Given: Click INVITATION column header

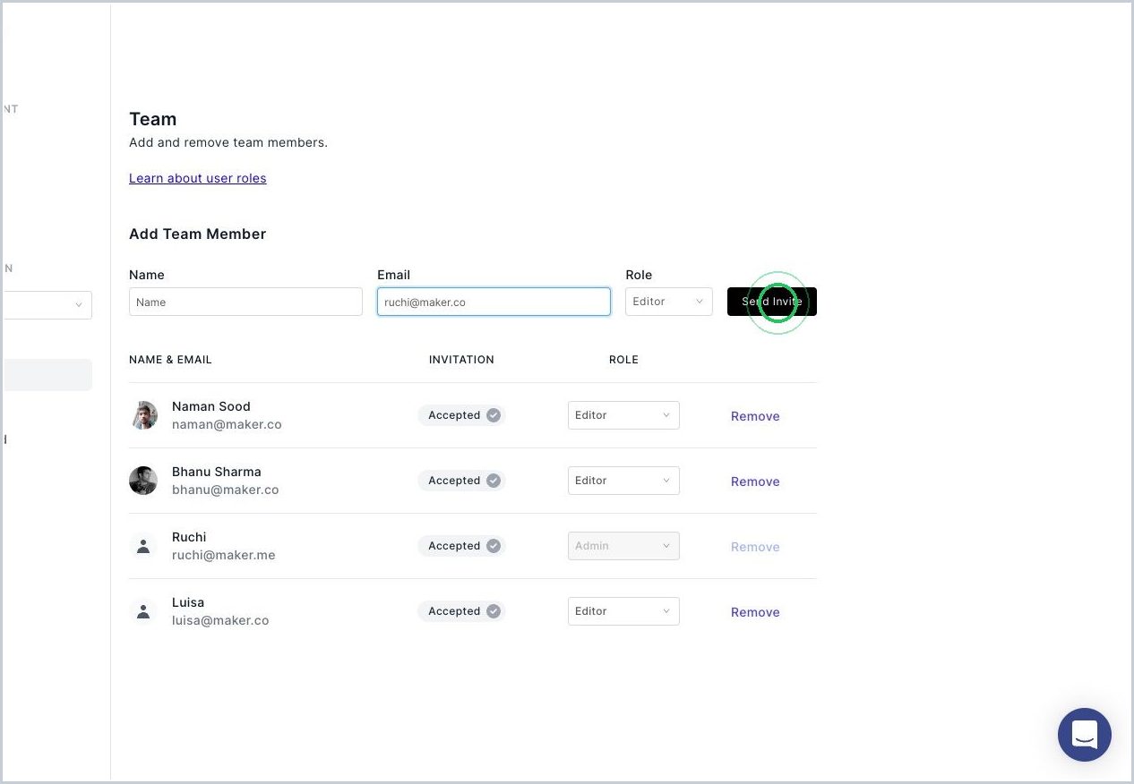Looking at the screenshot, I should tap(461, 360).
